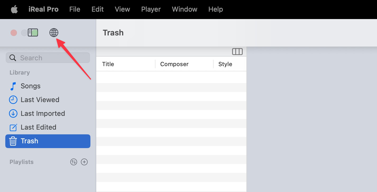Image resolution: width=377 pixels, height=192 pixels.
Task: Sort by the Composer column header
Action: coord(174,64)
